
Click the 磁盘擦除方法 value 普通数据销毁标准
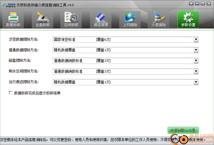(x=68, y=61)
